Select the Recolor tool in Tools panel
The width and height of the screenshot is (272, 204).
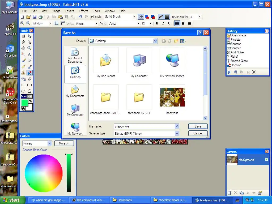(x=29, y=73)
